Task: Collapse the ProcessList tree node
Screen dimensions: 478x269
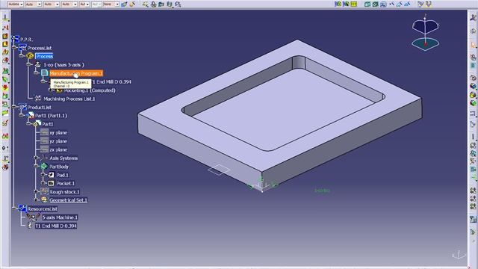Action: click(x=14, y=48)
